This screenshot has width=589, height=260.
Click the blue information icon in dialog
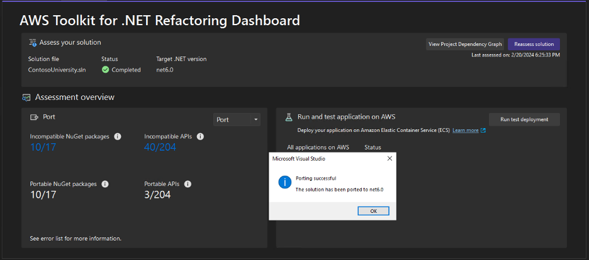coord(284,183)
